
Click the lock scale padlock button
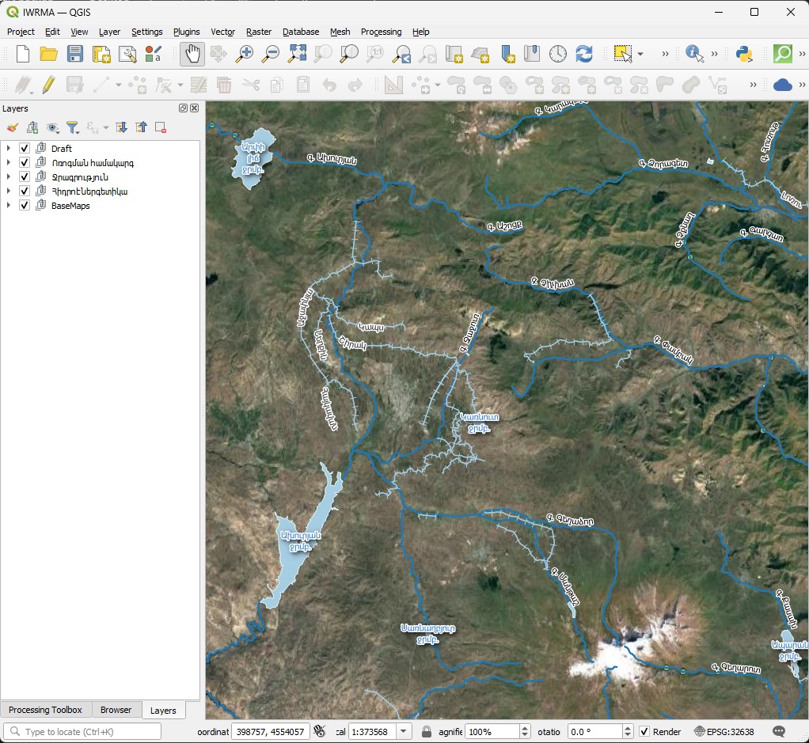point(427,732)
